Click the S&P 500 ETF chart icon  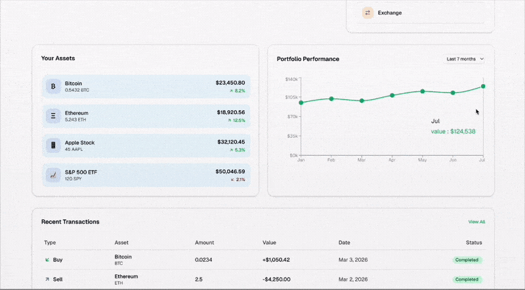coord(53,175)
